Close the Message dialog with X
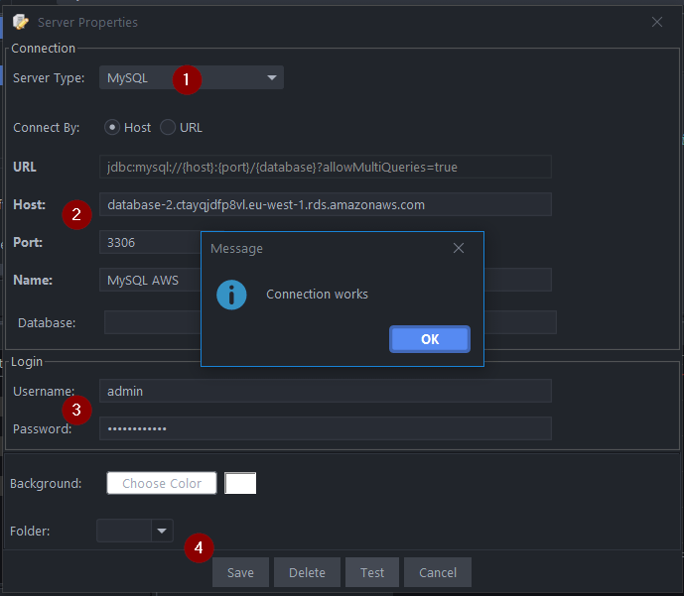Screen dimensions: 684x596 tap(459, 248)
